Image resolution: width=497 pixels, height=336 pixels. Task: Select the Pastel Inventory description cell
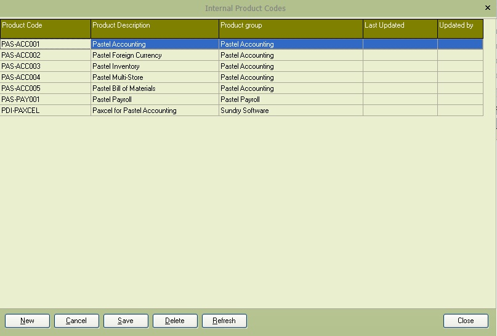(x=155, y=66)
